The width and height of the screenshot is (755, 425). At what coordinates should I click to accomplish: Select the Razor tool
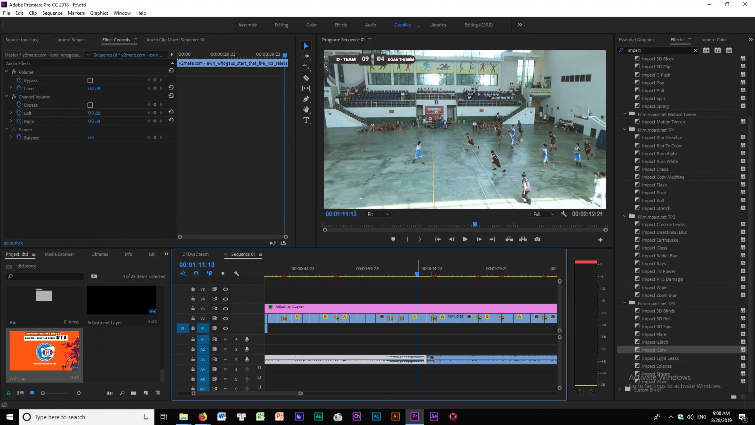coord(306,78)
